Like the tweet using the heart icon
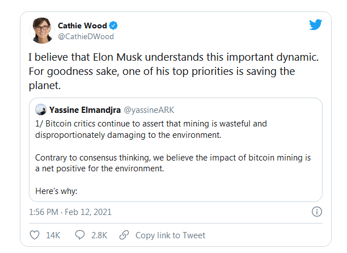Viewport: 347px width, 253px height. click(x=35, y=235)
